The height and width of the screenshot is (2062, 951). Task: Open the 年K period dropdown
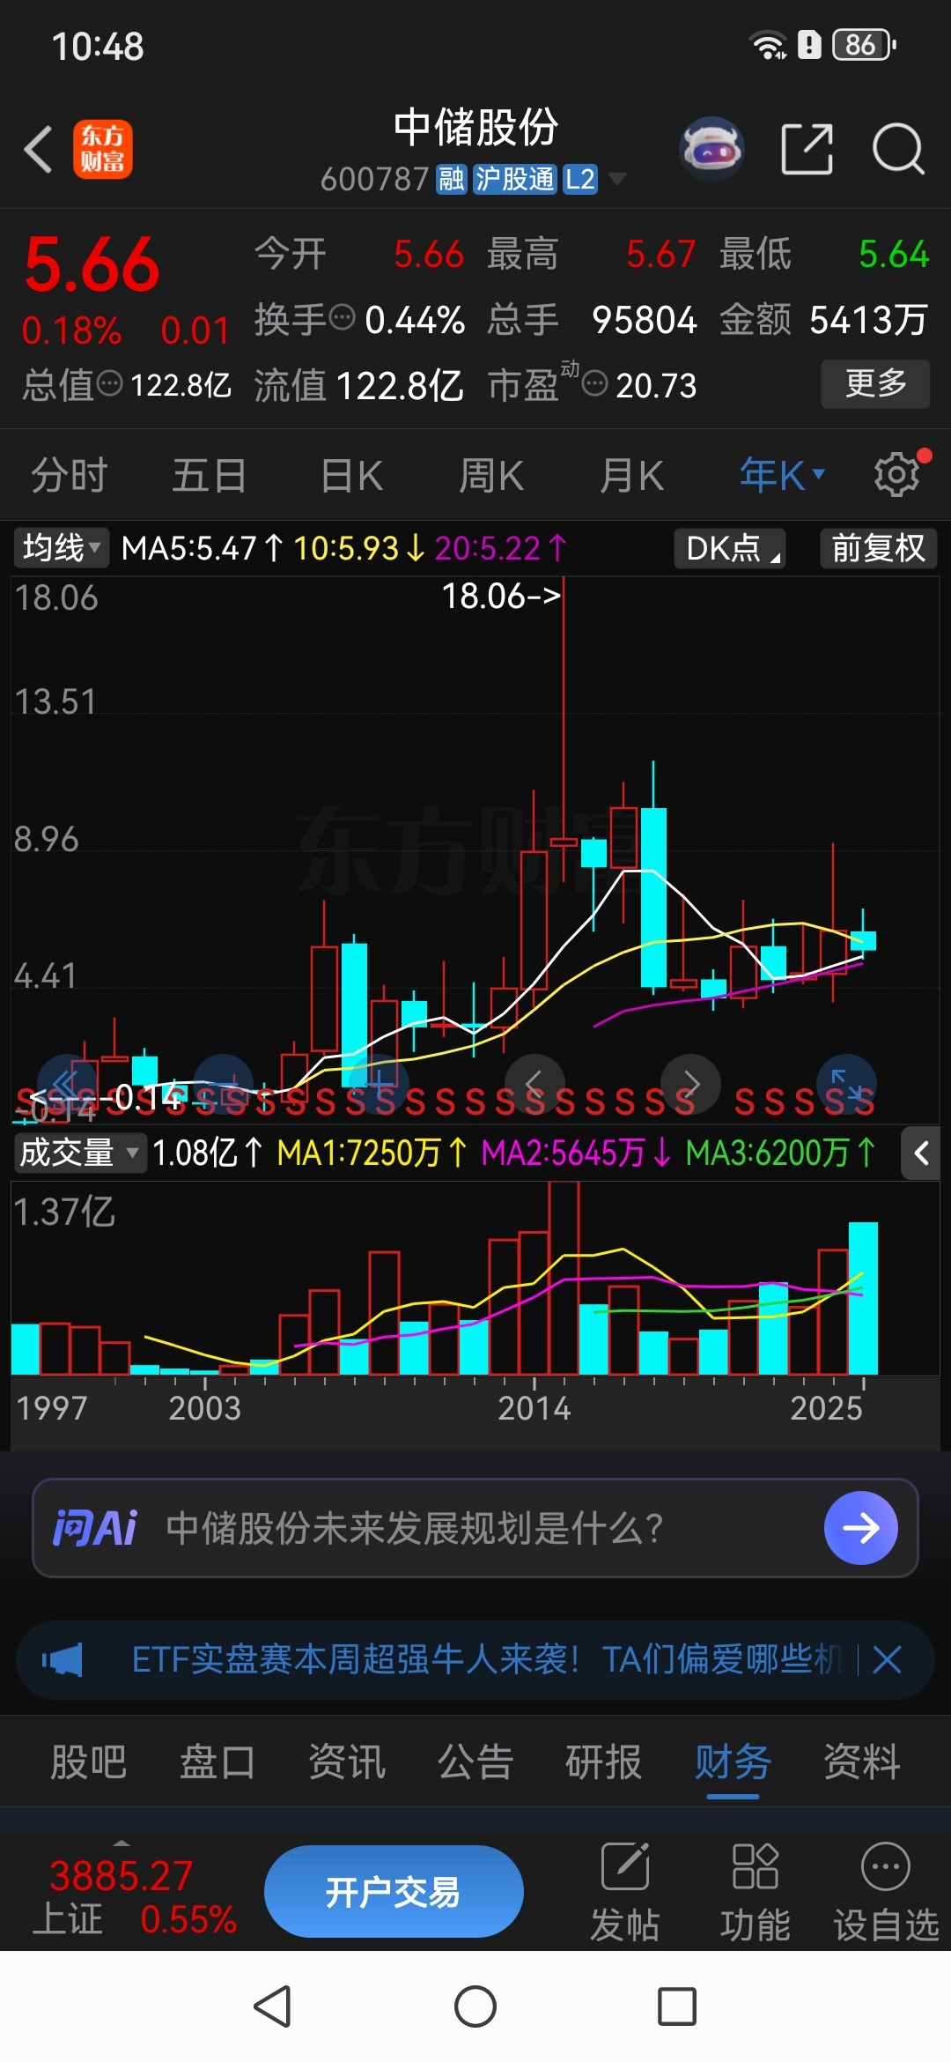(x=781, y=475)
